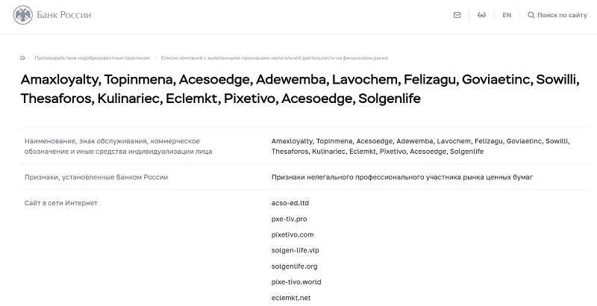Image resolution: width=597 pixels, height=306 pixels.
Task: Click the pxe-tivo.world website entry
Action: (297, 281)
